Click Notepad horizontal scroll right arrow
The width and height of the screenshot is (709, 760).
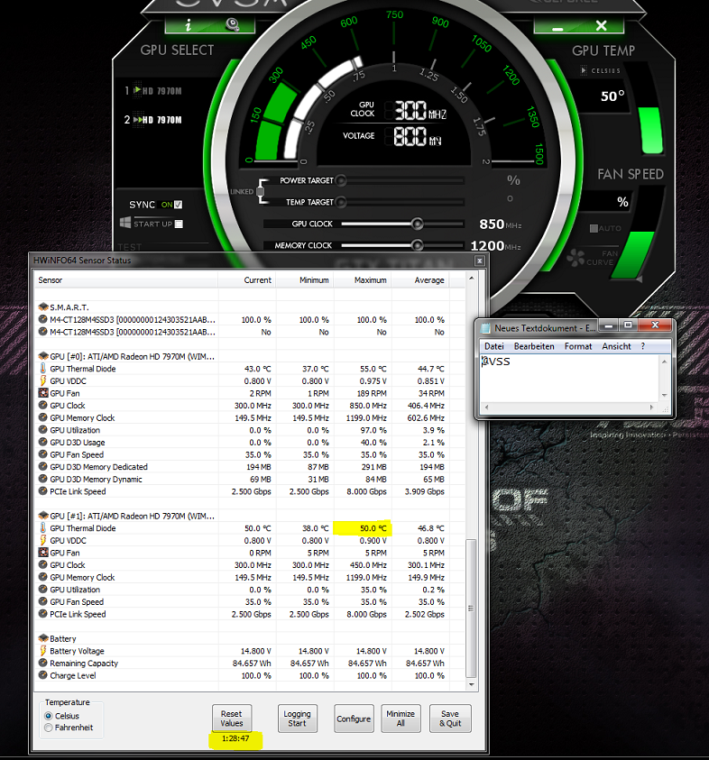(652, 407)
